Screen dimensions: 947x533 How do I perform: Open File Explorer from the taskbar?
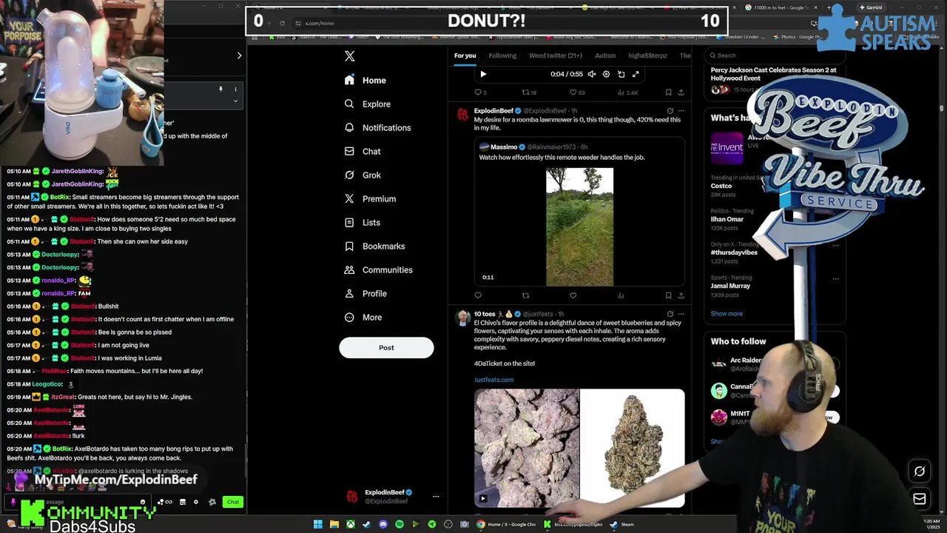pyautogui.click(x=334, y=524)
